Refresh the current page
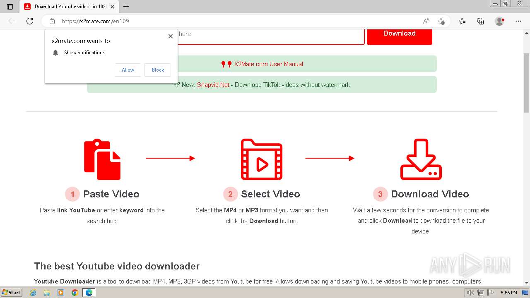The image size is (530, 298). coord(30,21)
